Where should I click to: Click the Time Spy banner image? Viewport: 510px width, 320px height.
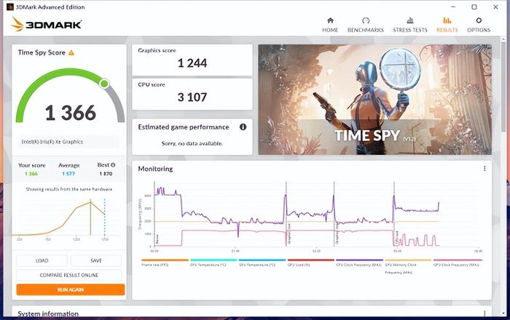(374, 100)
